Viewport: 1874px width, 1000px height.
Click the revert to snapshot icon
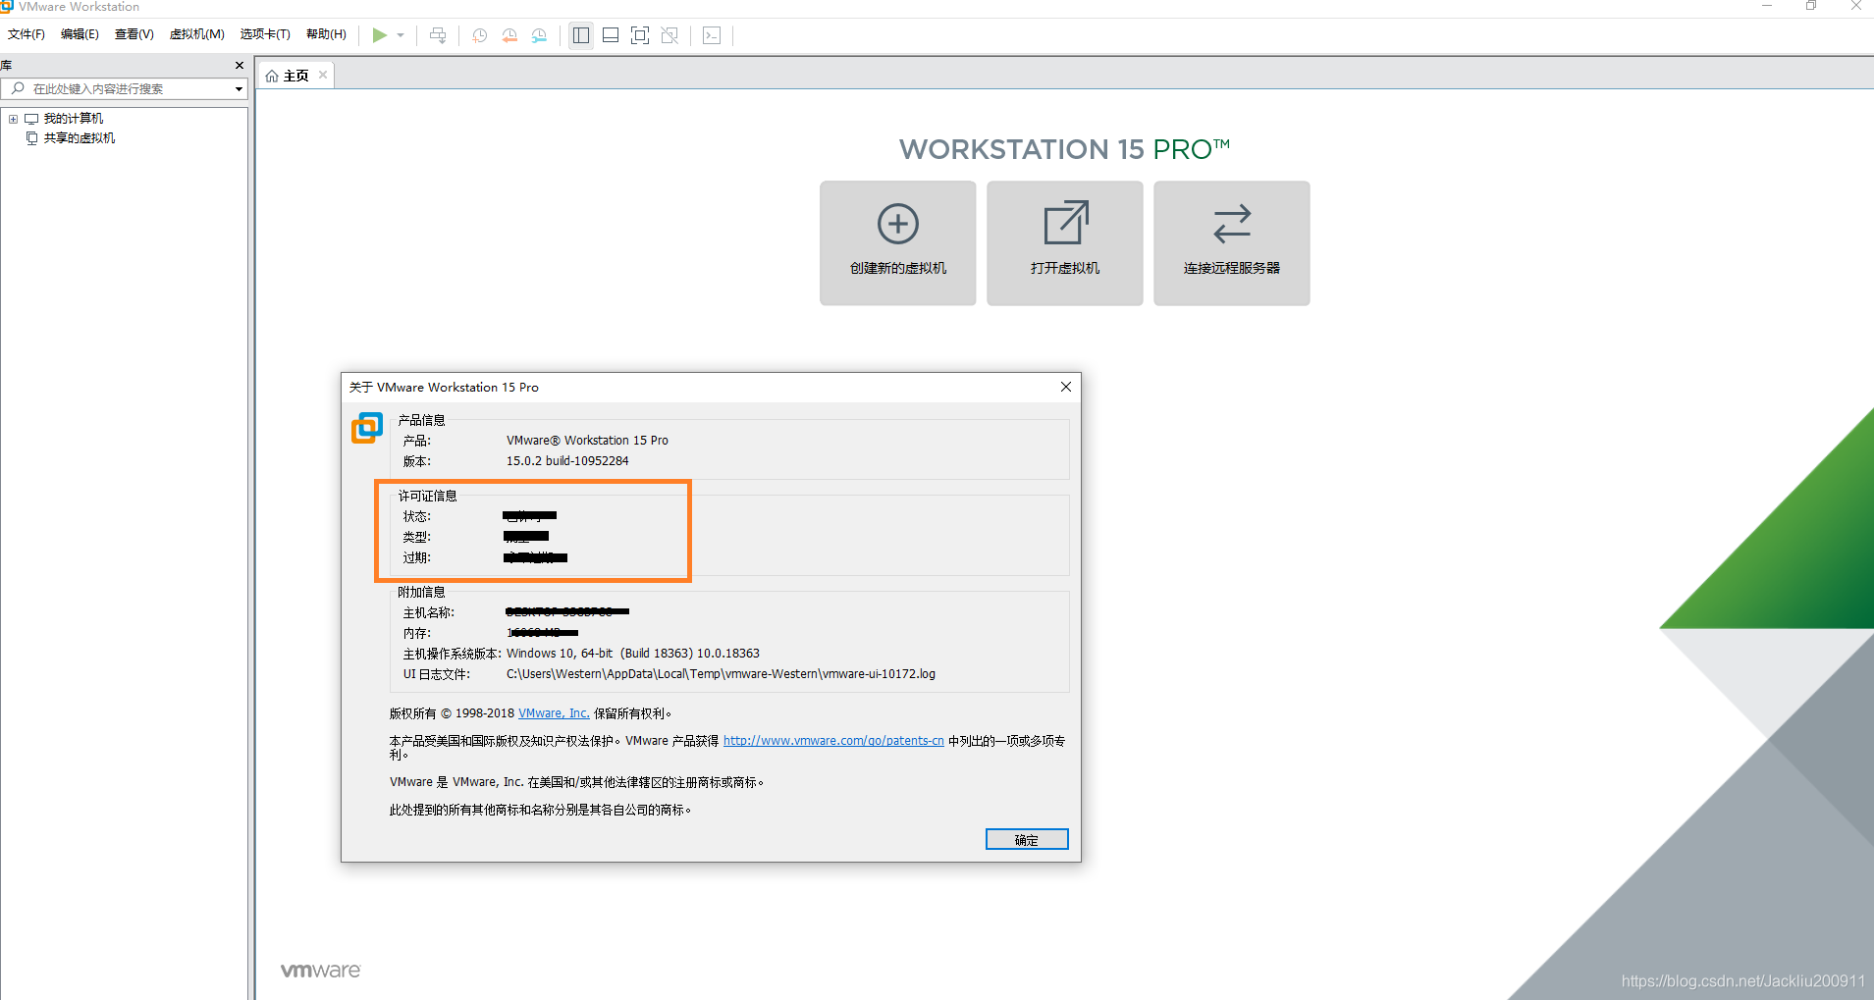point(509,35)
